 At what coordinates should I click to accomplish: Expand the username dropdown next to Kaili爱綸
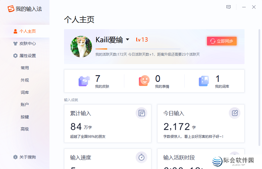point(128,40)
